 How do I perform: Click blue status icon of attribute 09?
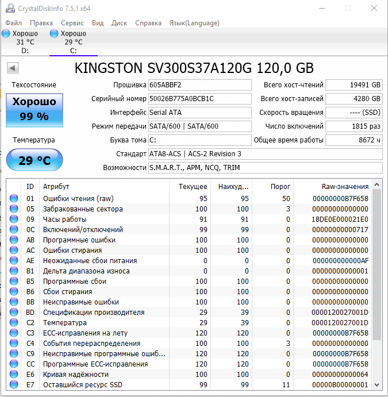click(x=14, y=219)
